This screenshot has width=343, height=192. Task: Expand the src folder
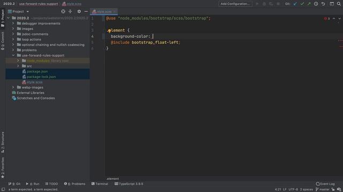(x=18, y=66)
